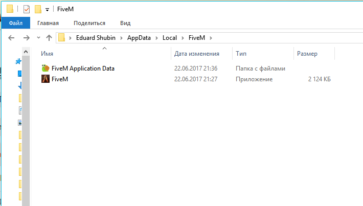Click the blue desktop icon in navigation pane
363x206 pixels.
click(x=19, y=74)
